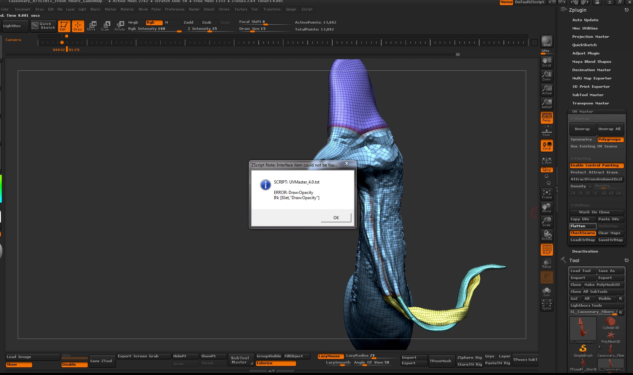Adjust the Z Intensity slider

click(211, 29)
